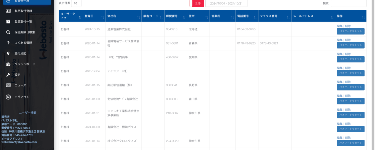375x150 pixels.
Task: Edit テイシン （株） via 編集 link
Action: 339,68
